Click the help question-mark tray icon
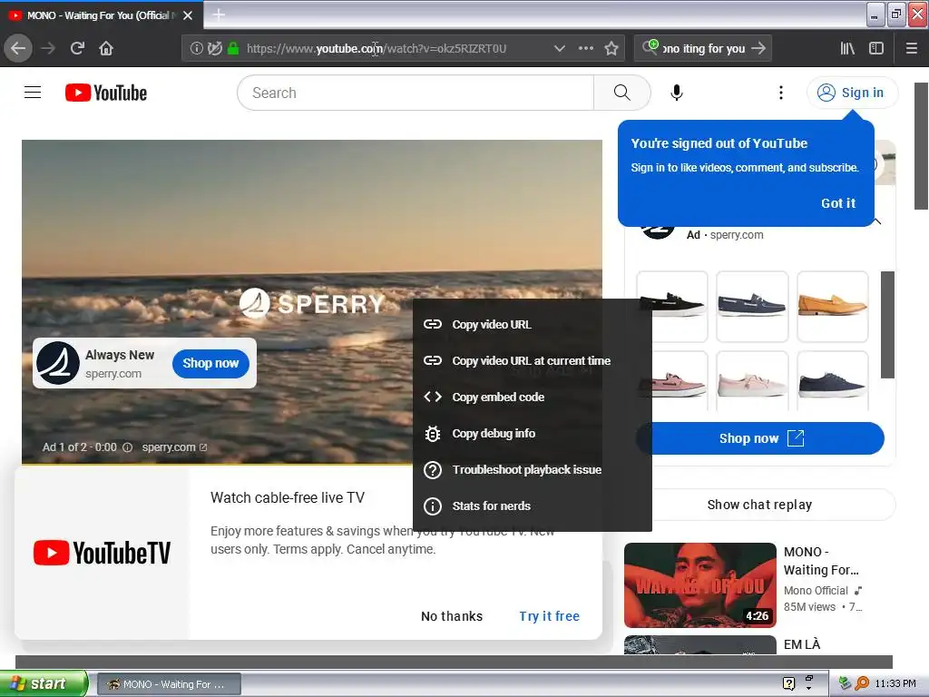Screen dimensions: 929x697 (788, 683)
